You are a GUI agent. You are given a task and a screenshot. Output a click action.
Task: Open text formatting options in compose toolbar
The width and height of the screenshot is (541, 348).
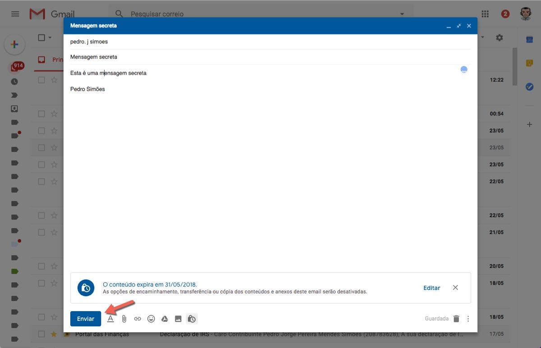pos(110,319)
